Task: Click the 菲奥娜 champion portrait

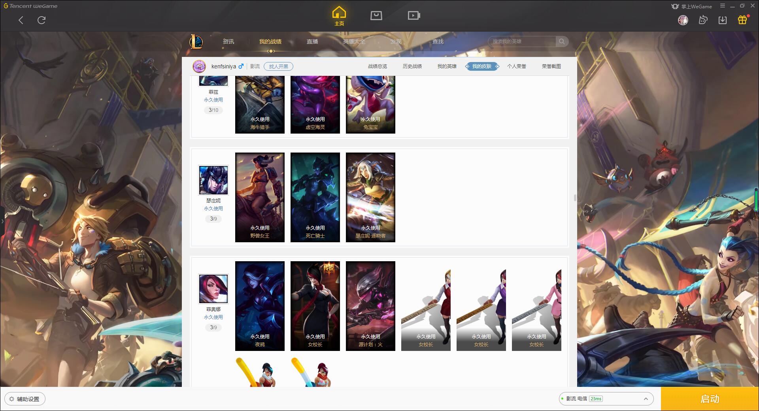Action: coord(213,289)
